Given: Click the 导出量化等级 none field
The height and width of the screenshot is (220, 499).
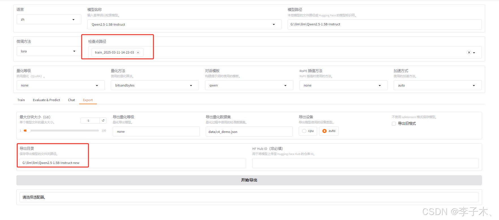Looking at the screenshot, I should point(156,132).
